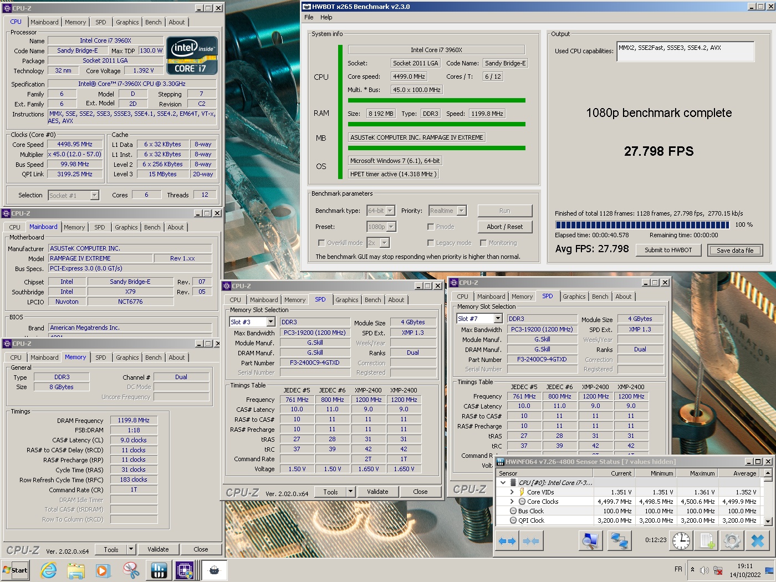Click the CPU chip icon in HWiNFO tree
This screenshot has width=776, height=582.
point(513,483)
